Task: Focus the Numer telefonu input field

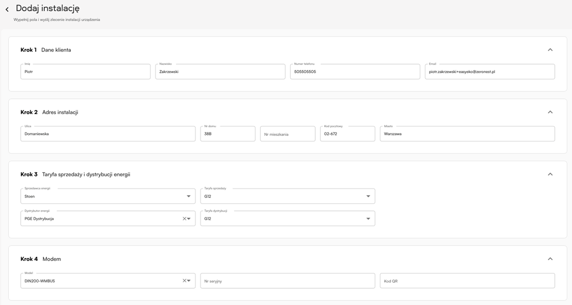Action: pyautogui.click(x=355, y=72)
